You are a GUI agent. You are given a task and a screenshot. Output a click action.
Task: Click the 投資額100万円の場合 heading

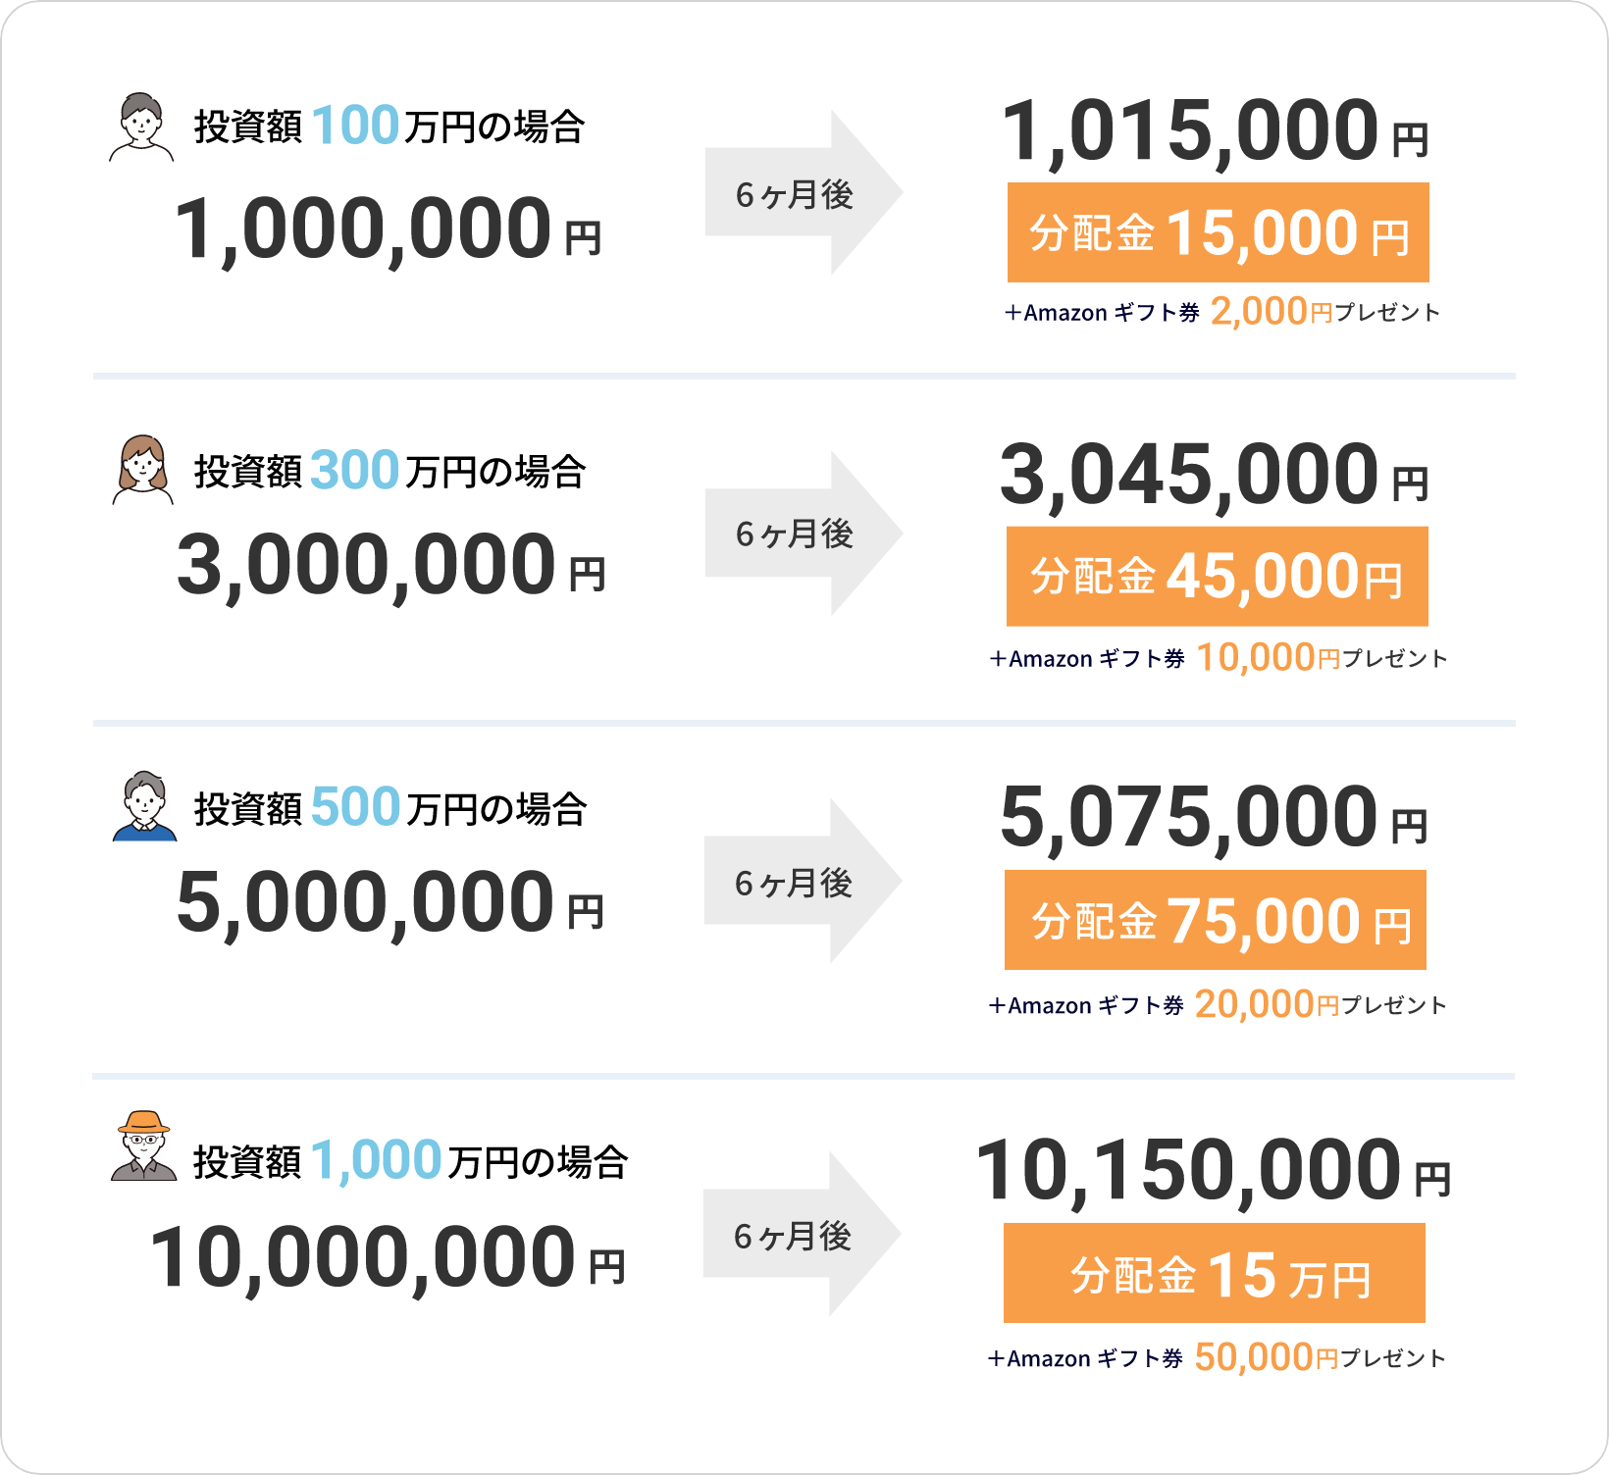(389, 127)
